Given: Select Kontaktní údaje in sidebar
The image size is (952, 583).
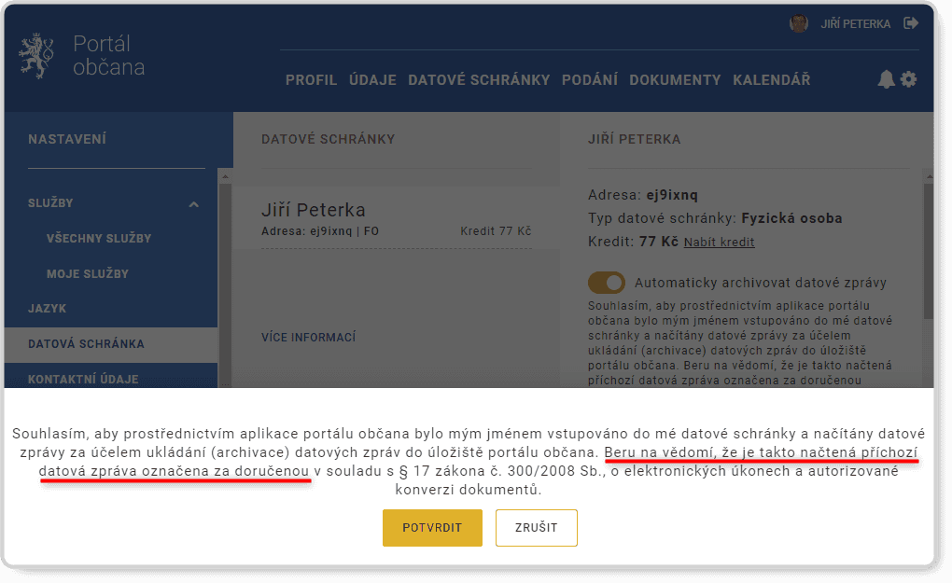Looking at the screenshot, I should click(83, 380).
